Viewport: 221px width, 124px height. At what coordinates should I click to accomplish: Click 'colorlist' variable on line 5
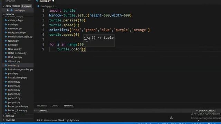(x=58, y=30)
